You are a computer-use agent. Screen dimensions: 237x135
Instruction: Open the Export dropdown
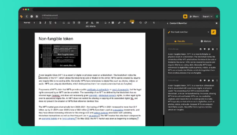(207, 16)
